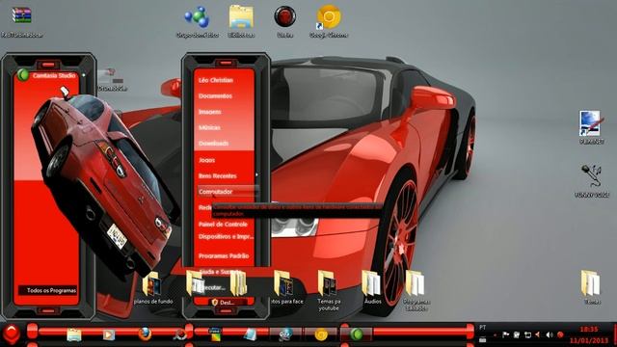617x347 pixels.
Task: Open 'Programas Padrão' from Start menu
Action: pos(224,256)
